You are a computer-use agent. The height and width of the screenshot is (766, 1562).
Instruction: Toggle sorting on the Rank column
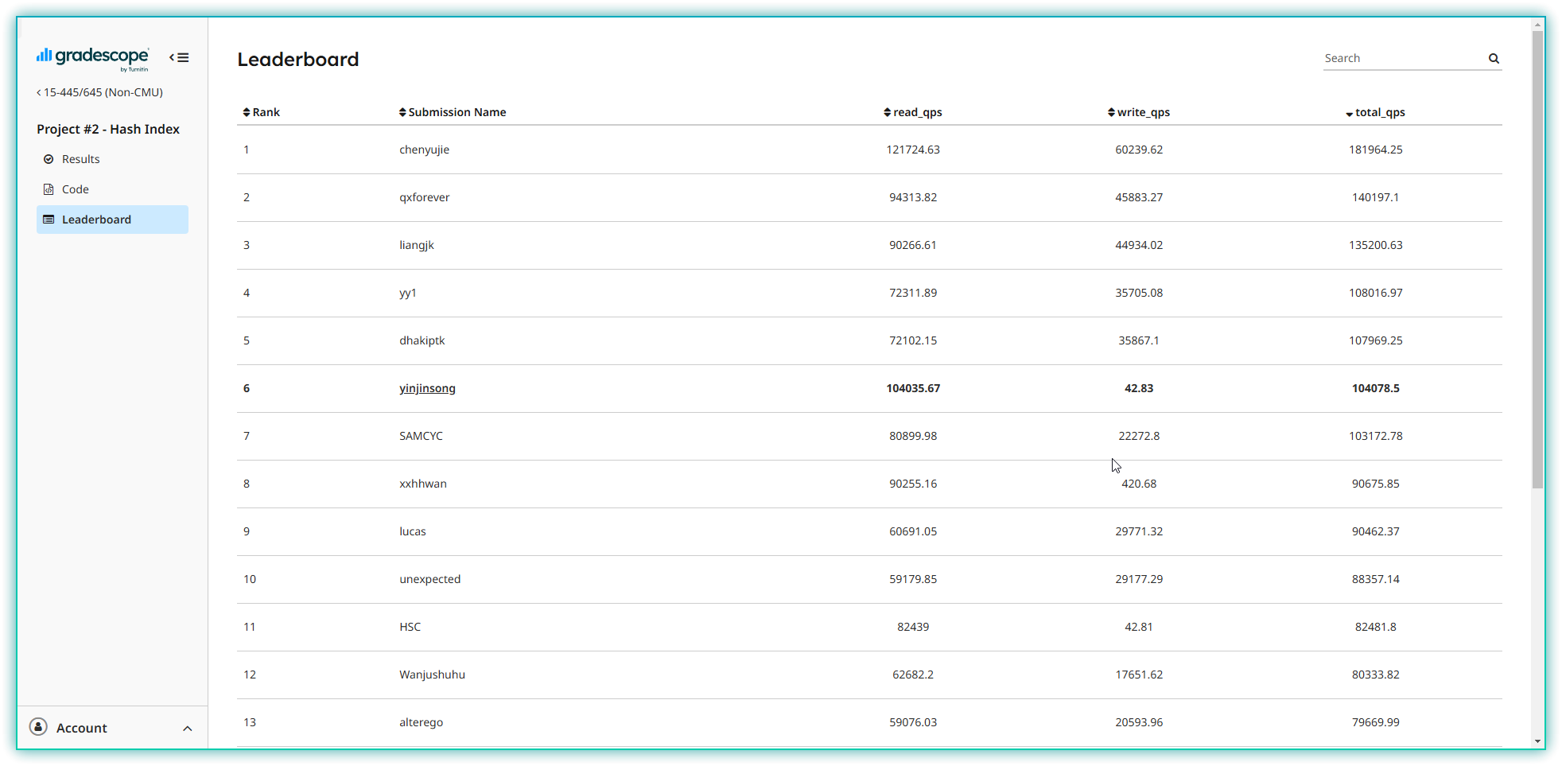pyautogui.click(x=247, y=112)
